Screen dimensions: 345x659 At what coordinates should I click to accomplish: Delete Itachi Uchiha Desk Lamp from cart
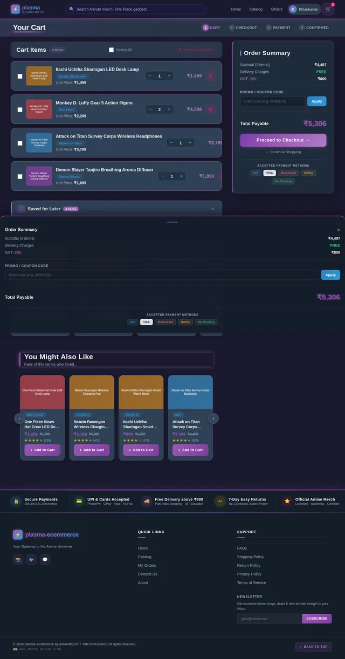tap(210, 75)
